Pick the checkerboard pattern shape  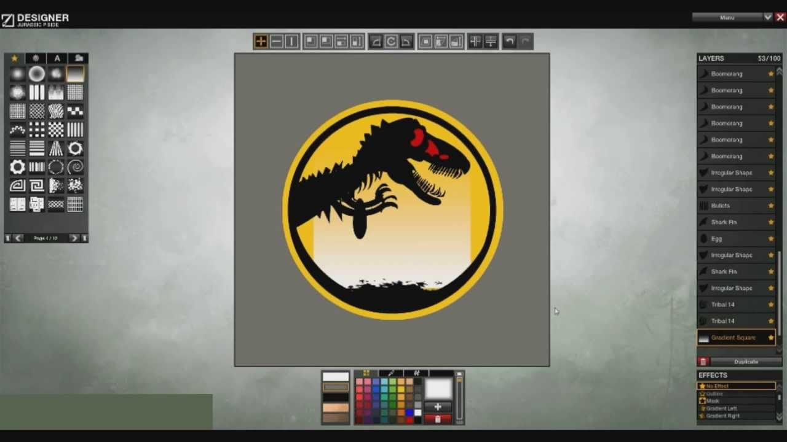56,130
